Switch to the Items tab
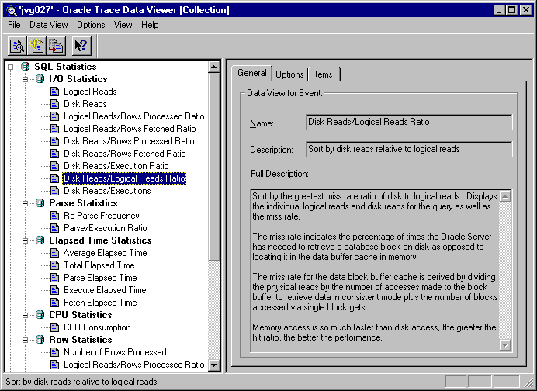This screenshot has width=537, height=391. tap(323, 74)
